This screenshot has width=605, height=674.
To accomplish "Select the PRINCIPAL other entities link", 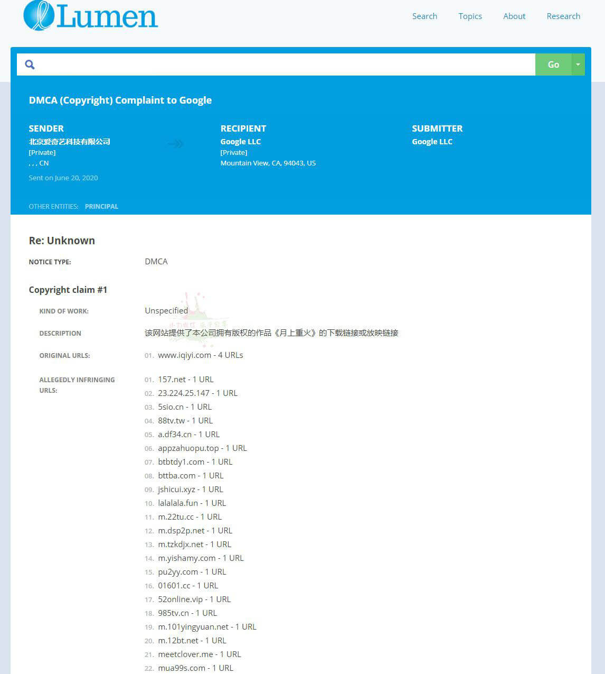I will (101, 207).
